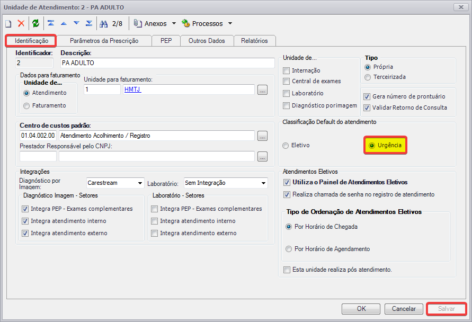Check the Central de exames checkbox

[286, 81]
